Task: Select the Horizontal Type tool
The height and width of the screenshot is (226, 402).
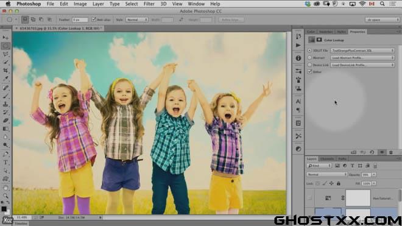Action: (x=5, y=163)
